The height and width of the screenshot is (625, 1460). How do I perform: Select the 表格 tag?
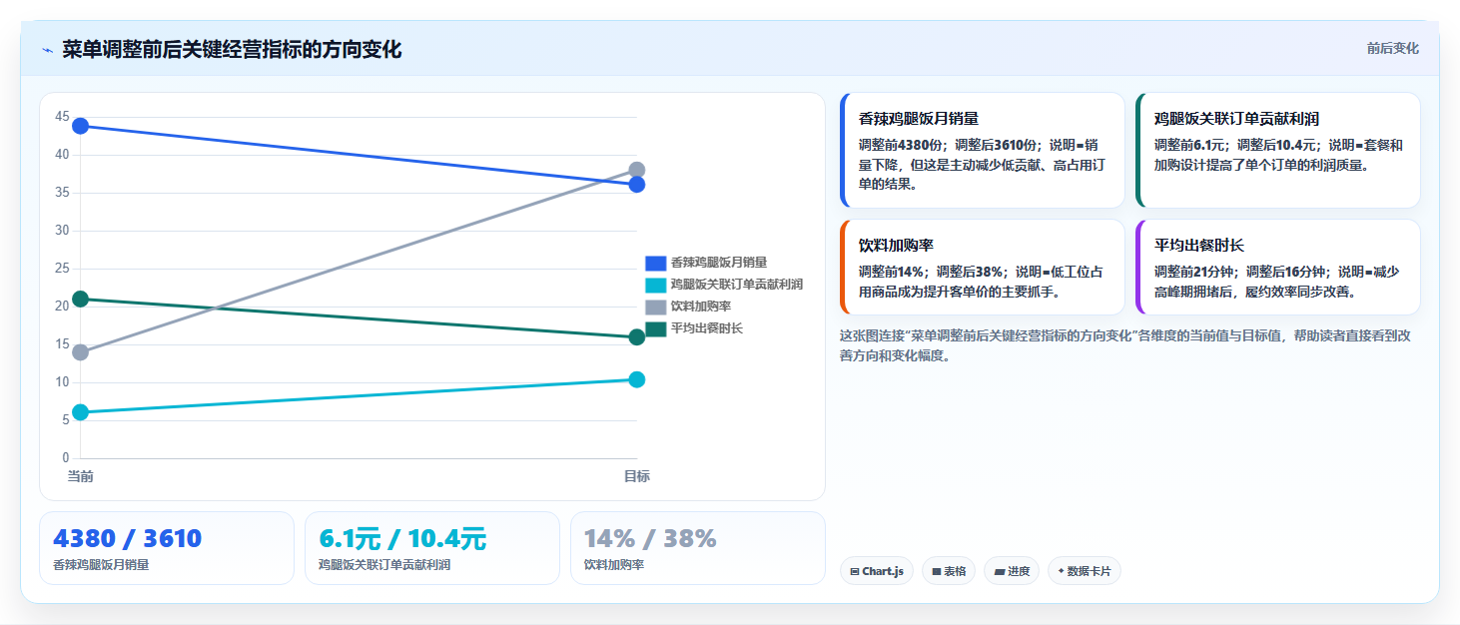[949, 571]
